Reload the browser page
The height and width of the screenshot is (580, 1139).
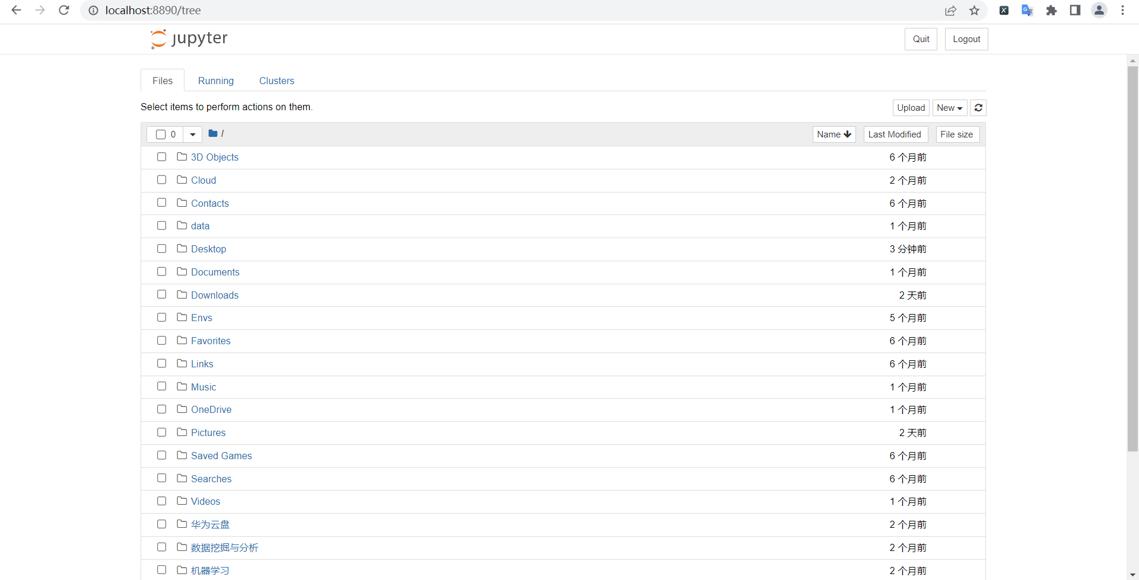[x=64, y=10]
